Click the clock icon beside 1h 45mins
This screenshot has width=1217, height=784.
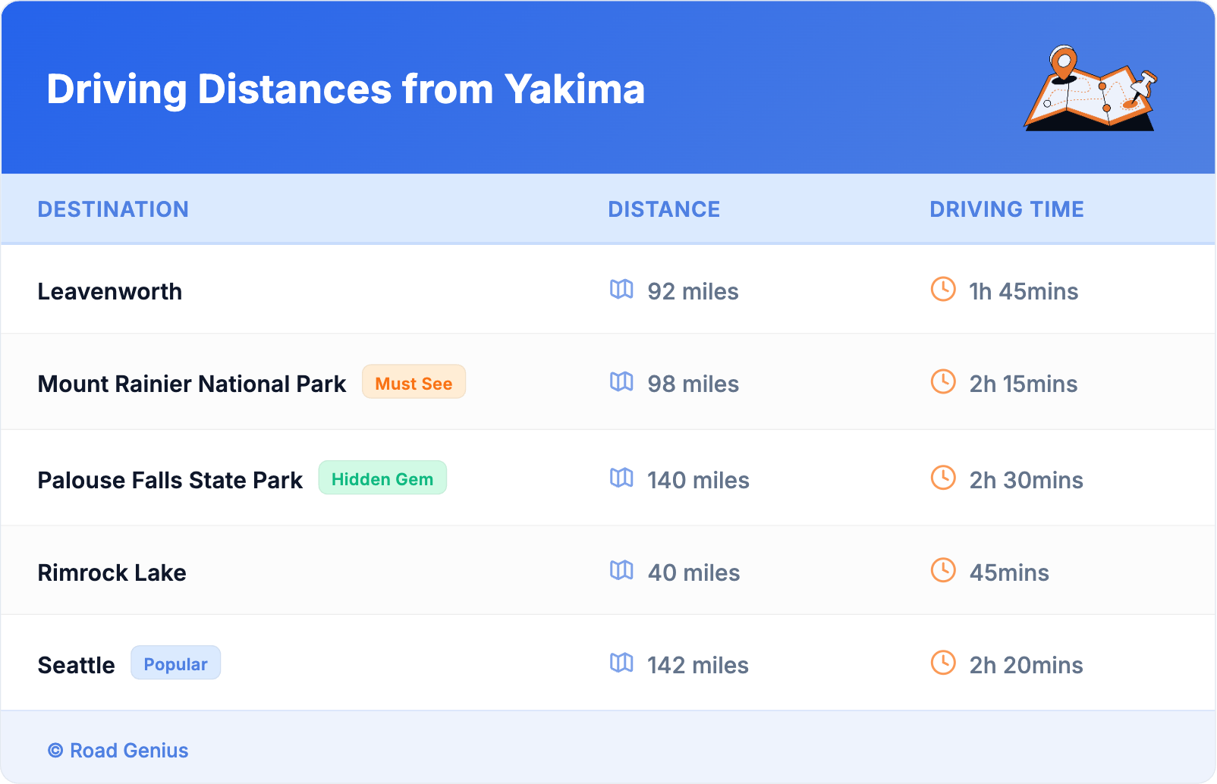click(943, 290)
